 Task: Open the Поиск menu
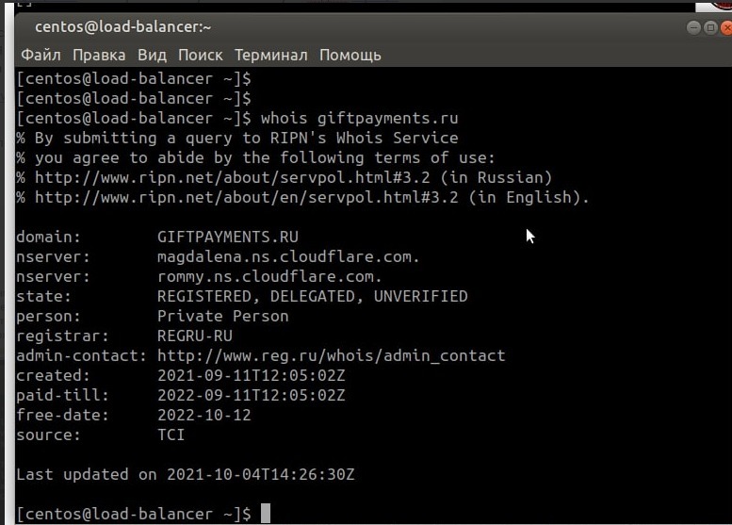(x=201, y=55)
